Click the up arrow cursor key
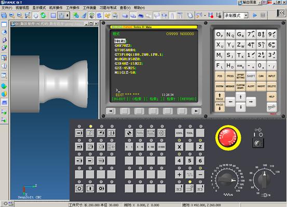The image size is (287, 207). (240, 97)
